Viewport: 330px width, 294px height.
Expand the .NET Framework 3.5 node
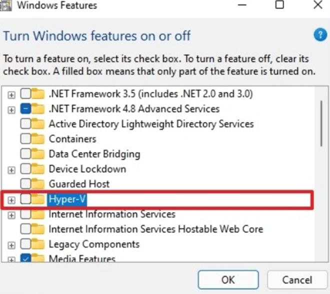(x=11, y=95)
